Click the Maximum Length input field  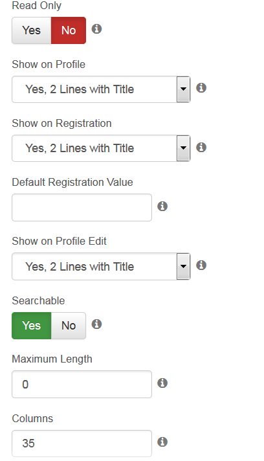click(82, 384)
